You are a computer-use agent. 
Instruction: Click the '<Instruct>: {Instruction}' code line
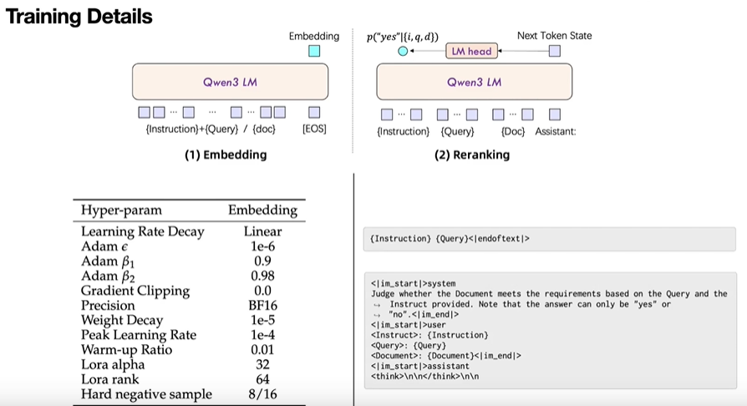[429, 335]
